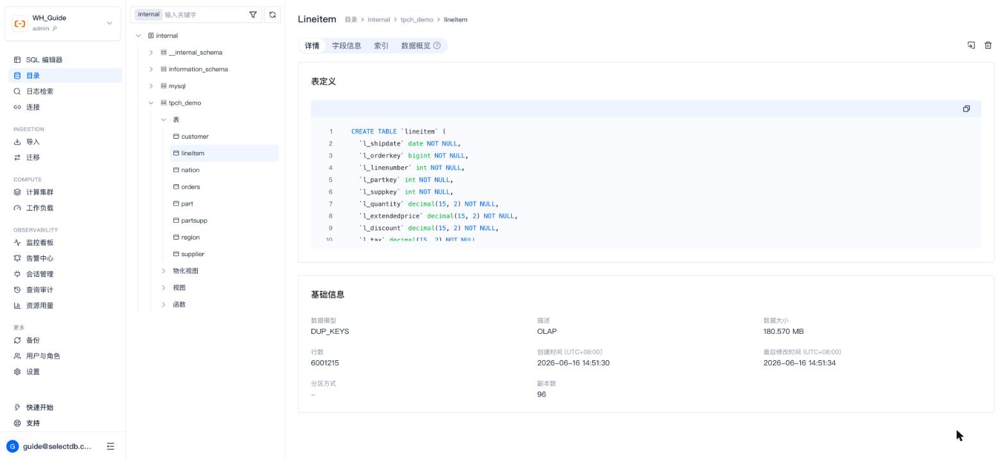This screenshot has width=1007, height=461.
Task: Click the 告警中心 alarm icon
Action: click(x=17, y=258)
